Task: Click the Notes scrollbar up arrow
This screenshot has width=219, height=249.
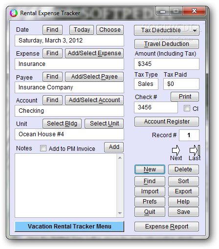Action: click(x=120, y=158)
